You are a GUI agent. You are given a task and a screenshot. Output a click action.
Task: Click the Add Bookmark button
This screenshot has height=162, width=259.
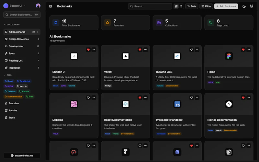tap(226, 6)
